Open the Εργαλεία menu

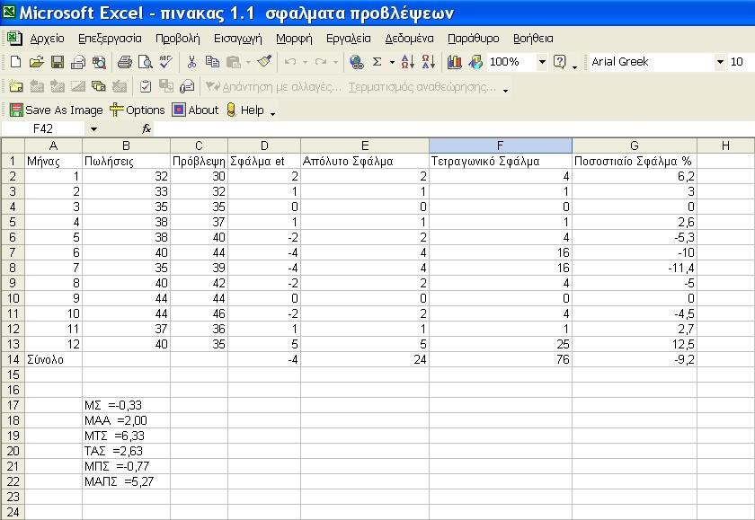(x=349, y=38)
